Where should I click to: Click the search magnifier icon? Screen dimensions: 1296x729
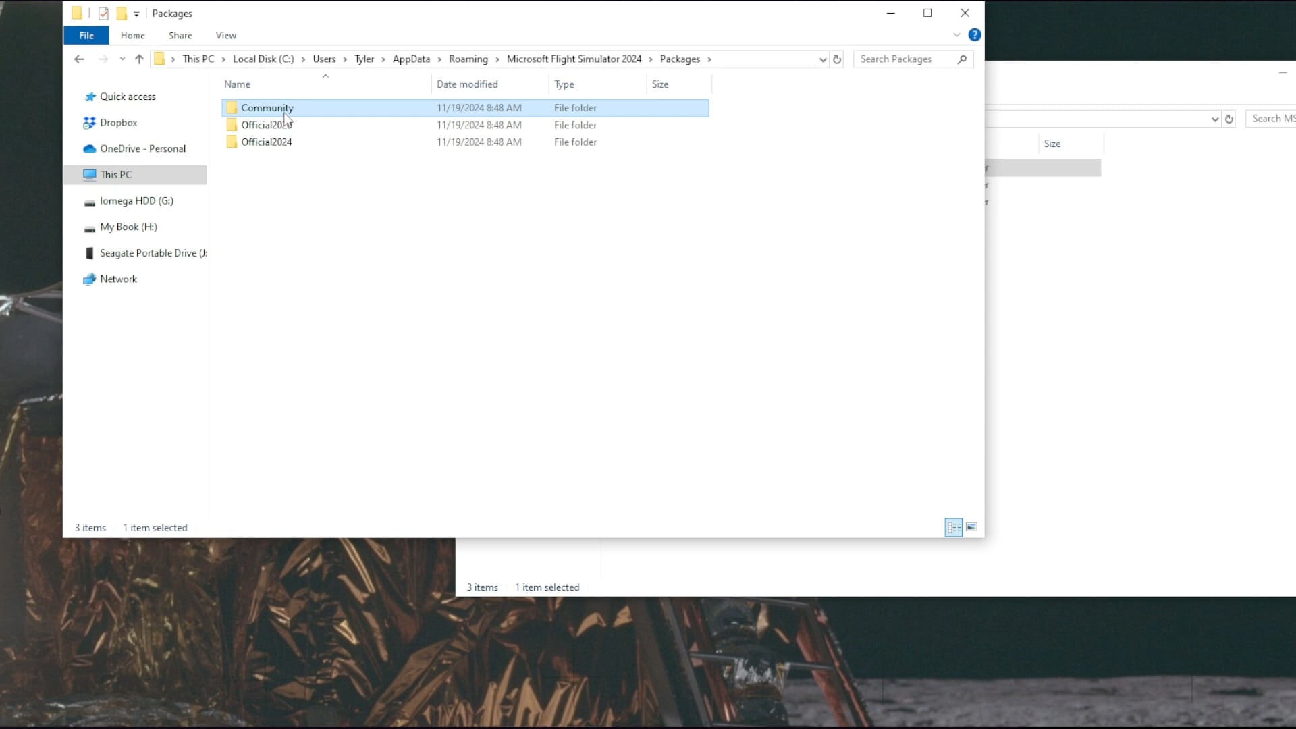pos(962,59)
